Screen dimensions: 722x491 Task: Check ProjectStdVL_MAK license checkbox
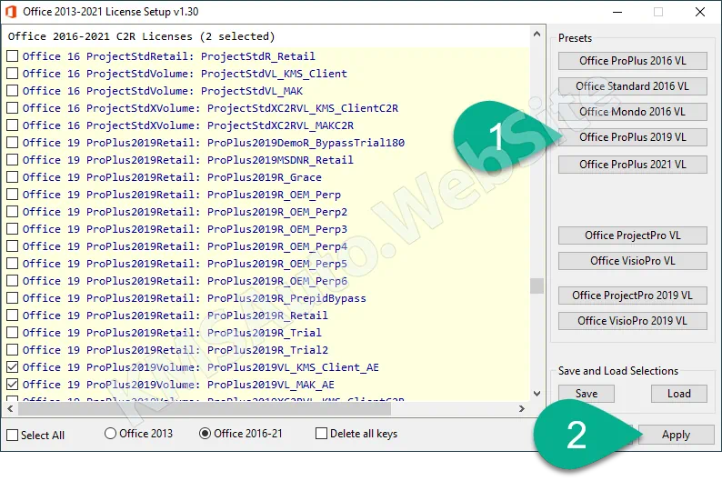pyautogui.click(x=13, y=91)
